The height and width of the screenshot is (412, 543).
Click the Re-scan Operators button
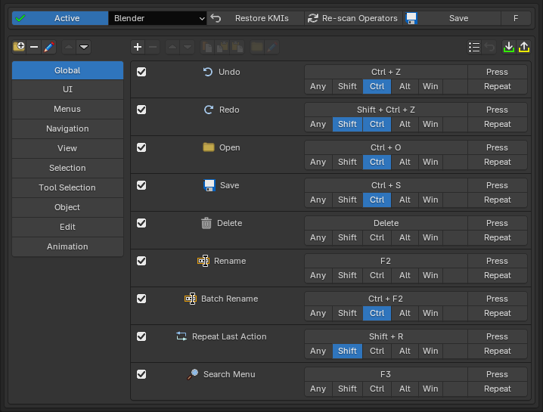[354, 18]
